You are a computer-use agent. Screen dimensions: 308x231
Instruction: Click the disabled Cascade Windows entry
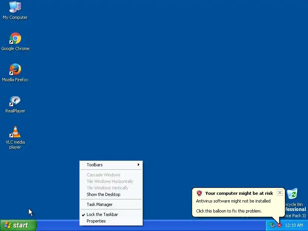(x=111, y=175)
